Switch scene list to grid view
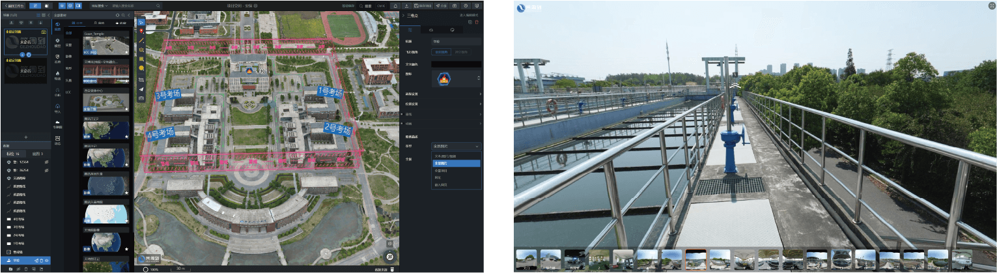Screen dimensions: 997x273 coord(37,14)
